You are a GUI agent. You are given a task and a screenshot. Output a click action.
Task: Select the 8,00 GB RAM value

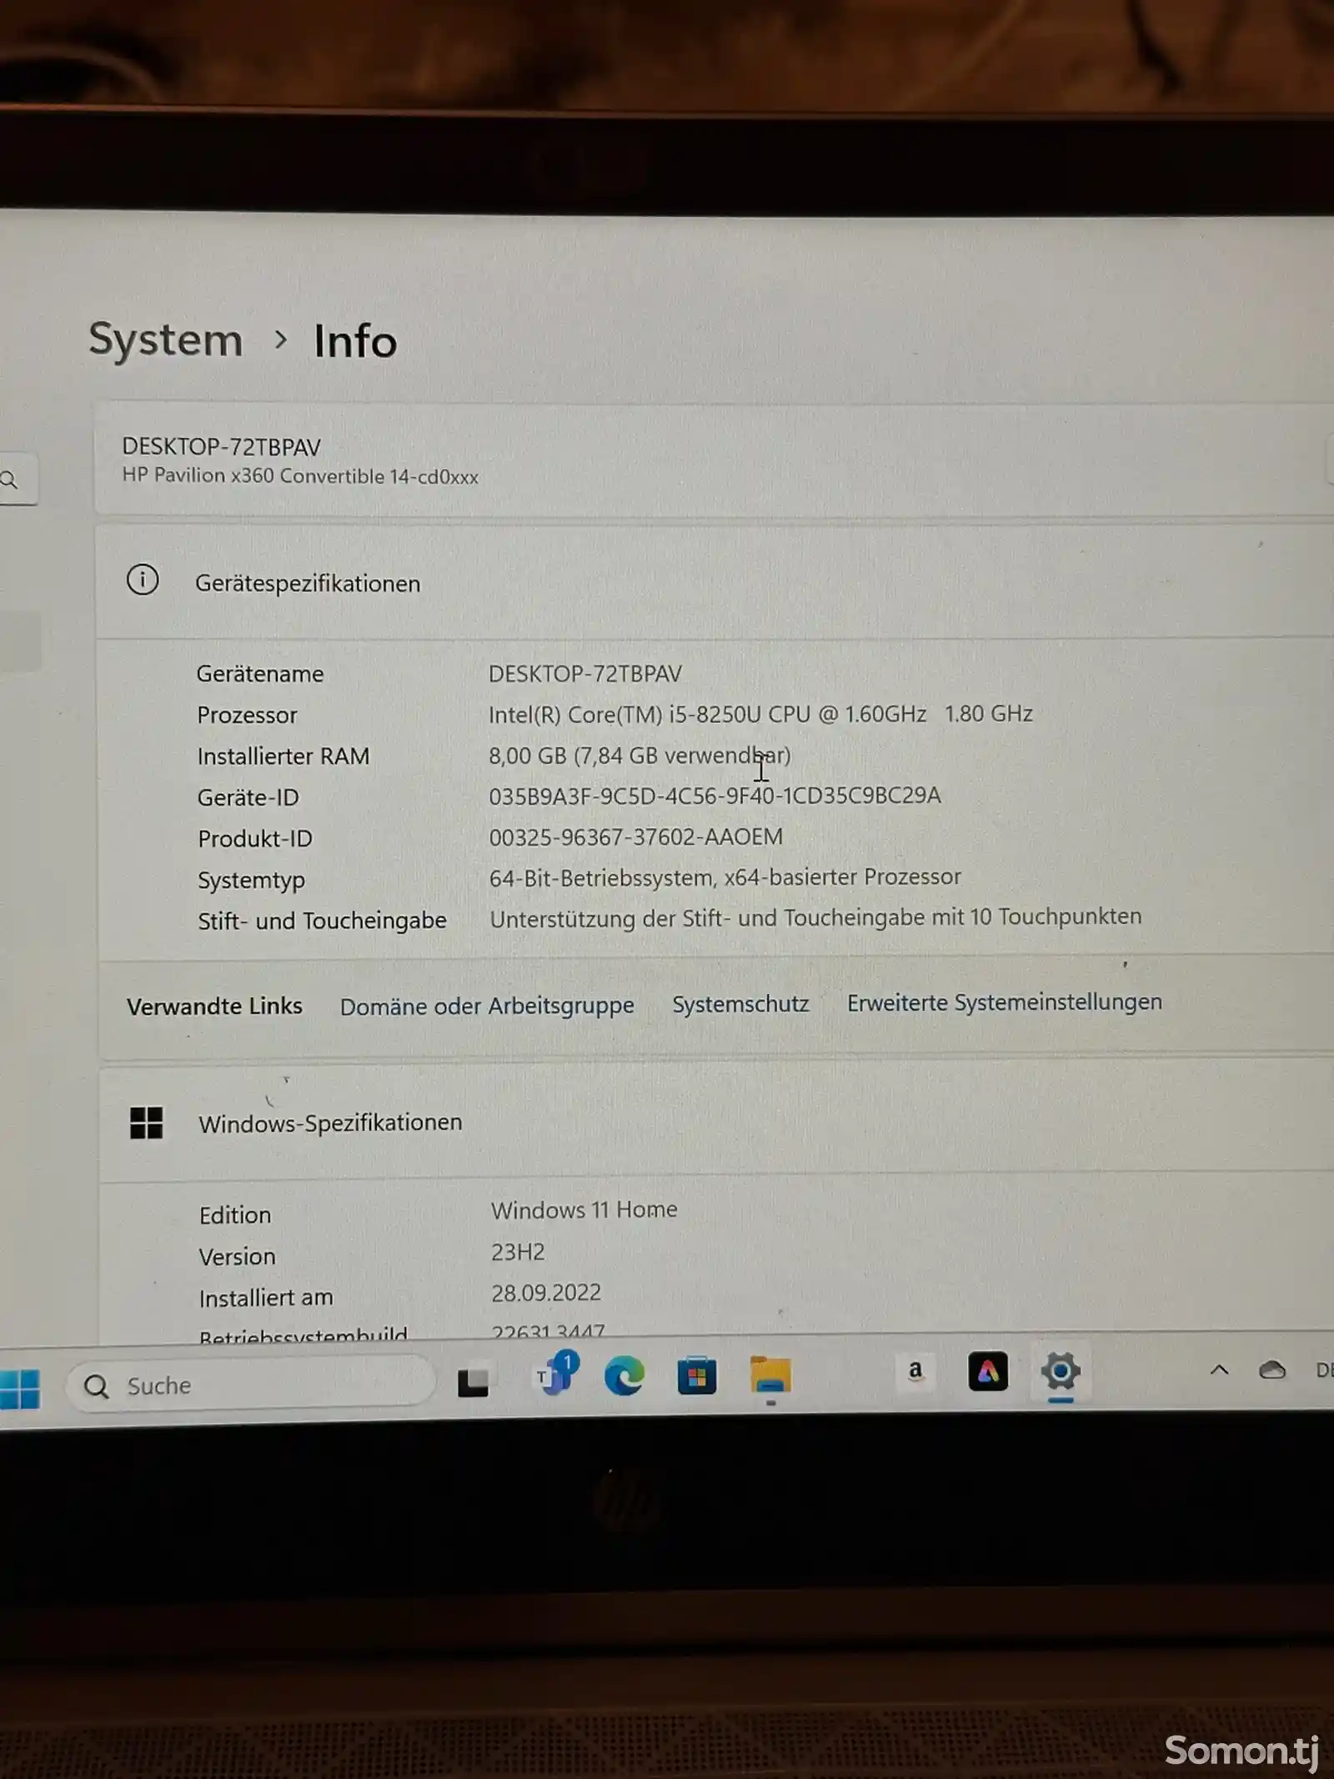(639, 756)
